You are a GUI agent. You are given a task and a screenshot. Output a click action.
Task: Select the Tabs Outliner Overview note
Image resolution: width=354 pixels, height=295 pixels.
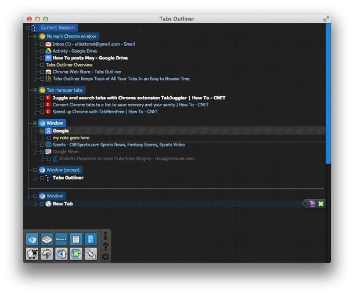coord(69,65)
